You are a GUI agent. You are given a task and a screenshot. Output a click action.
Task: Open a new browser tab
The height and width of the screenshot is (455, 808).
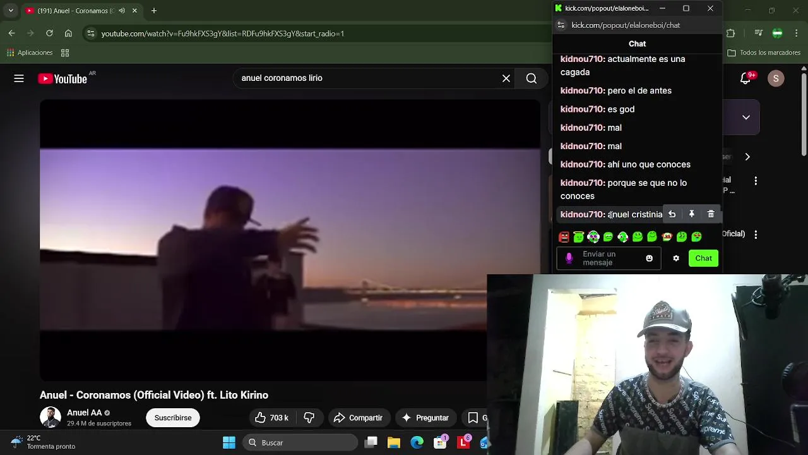[x=154, y=11]
